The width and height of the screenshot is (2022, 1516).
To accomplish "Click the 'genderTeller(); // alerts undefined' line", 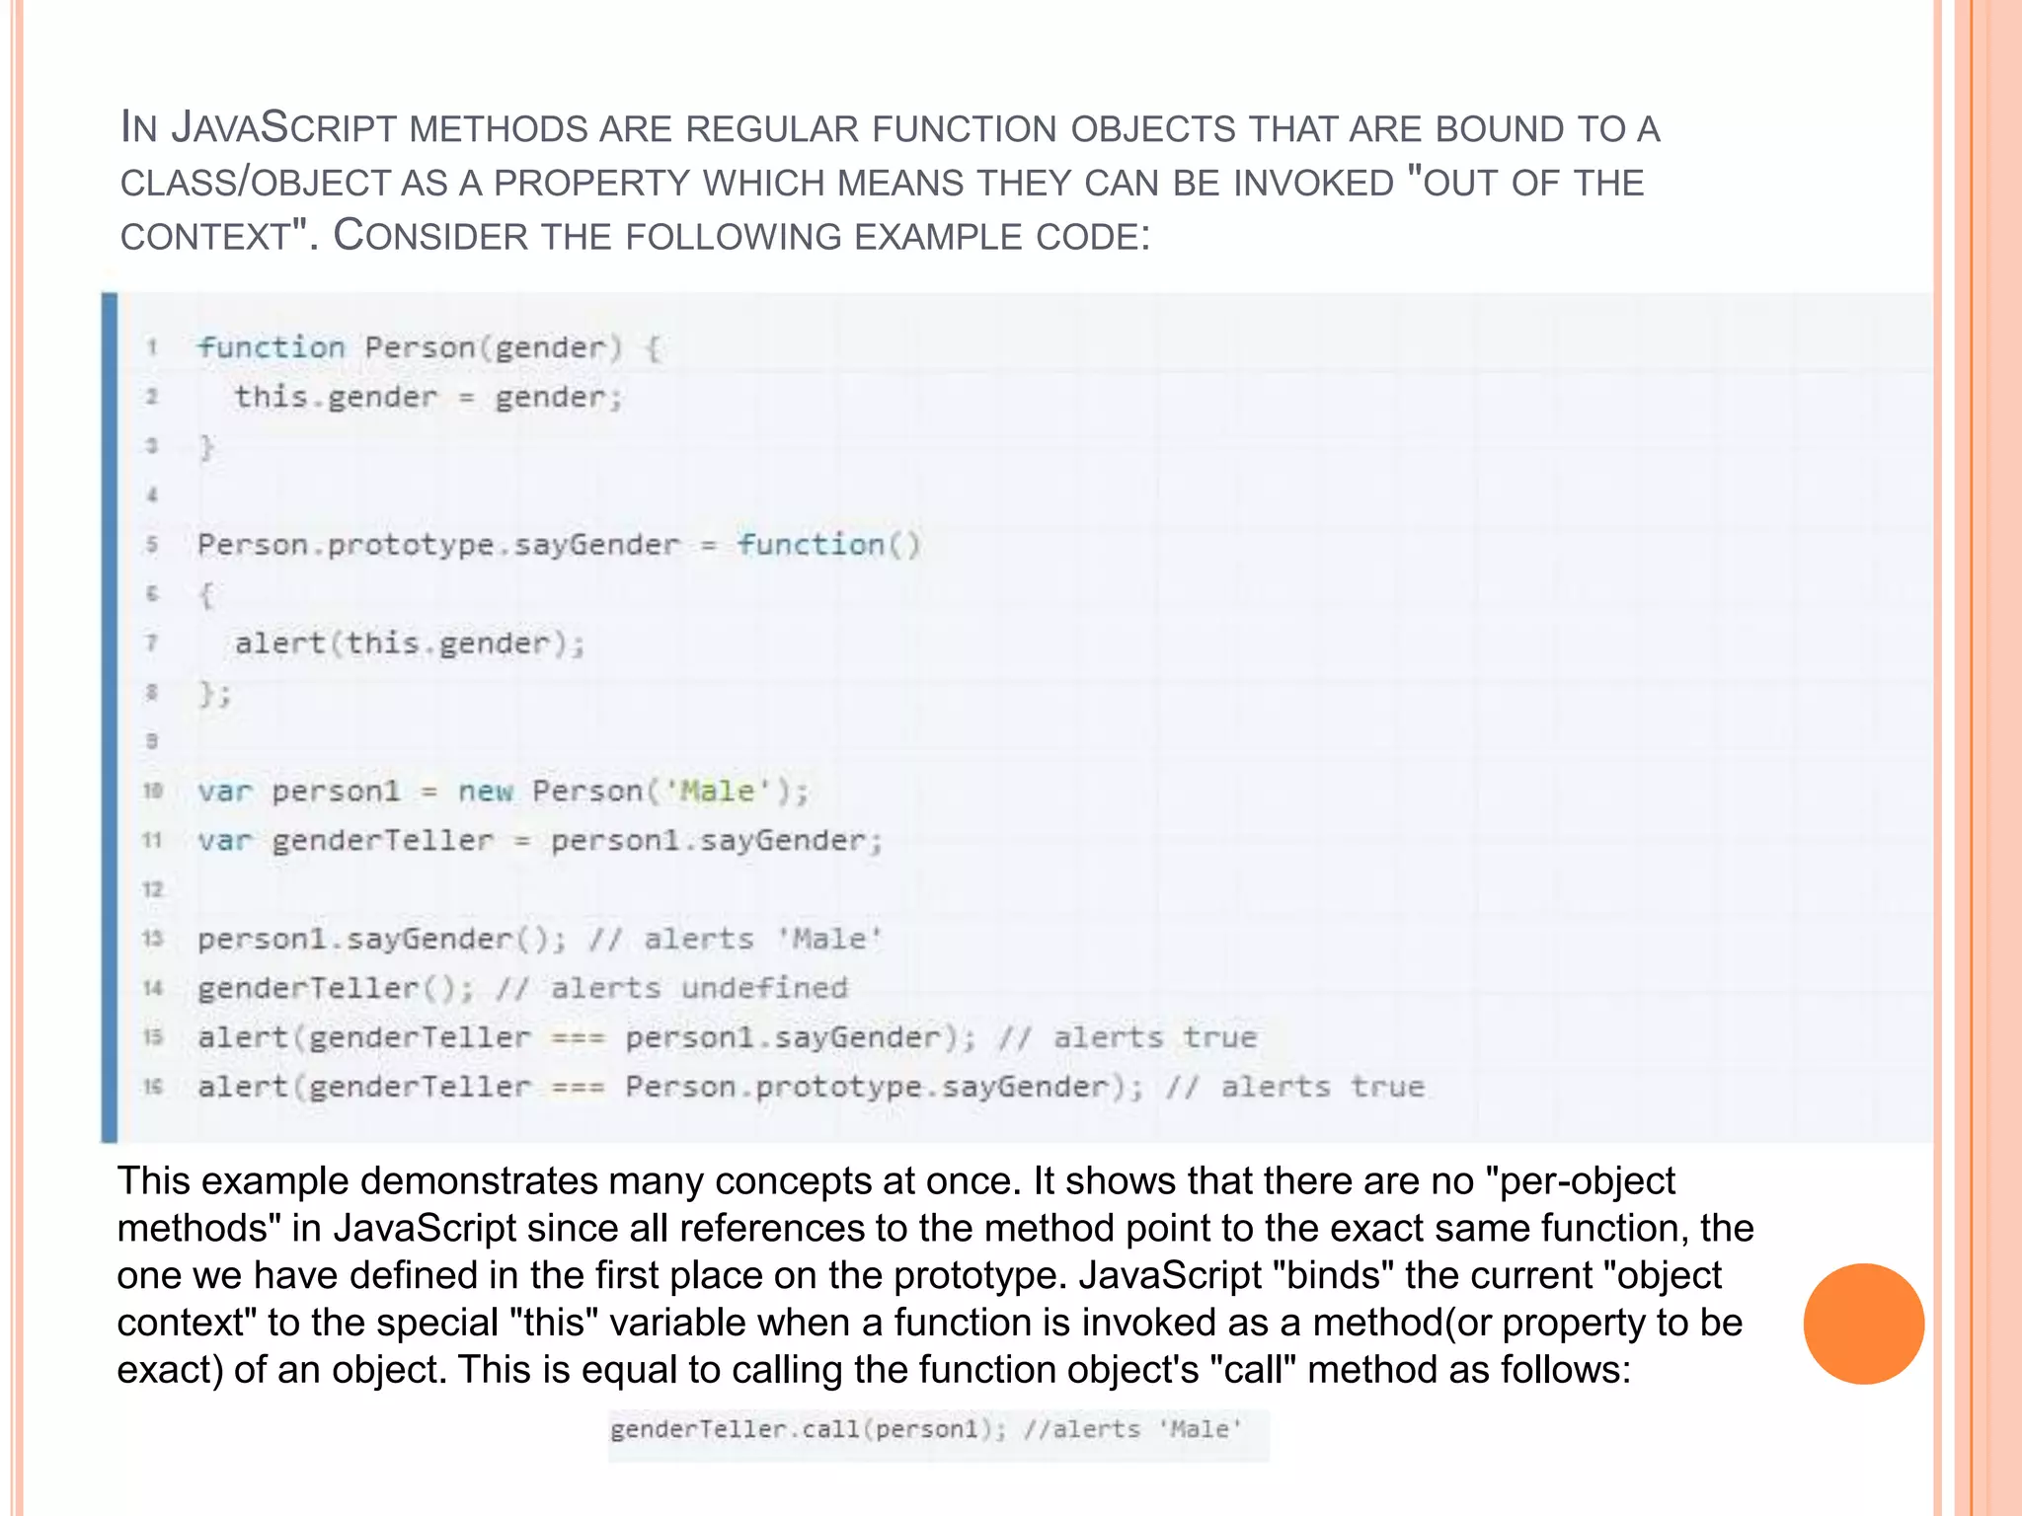I will pos(522,988).
